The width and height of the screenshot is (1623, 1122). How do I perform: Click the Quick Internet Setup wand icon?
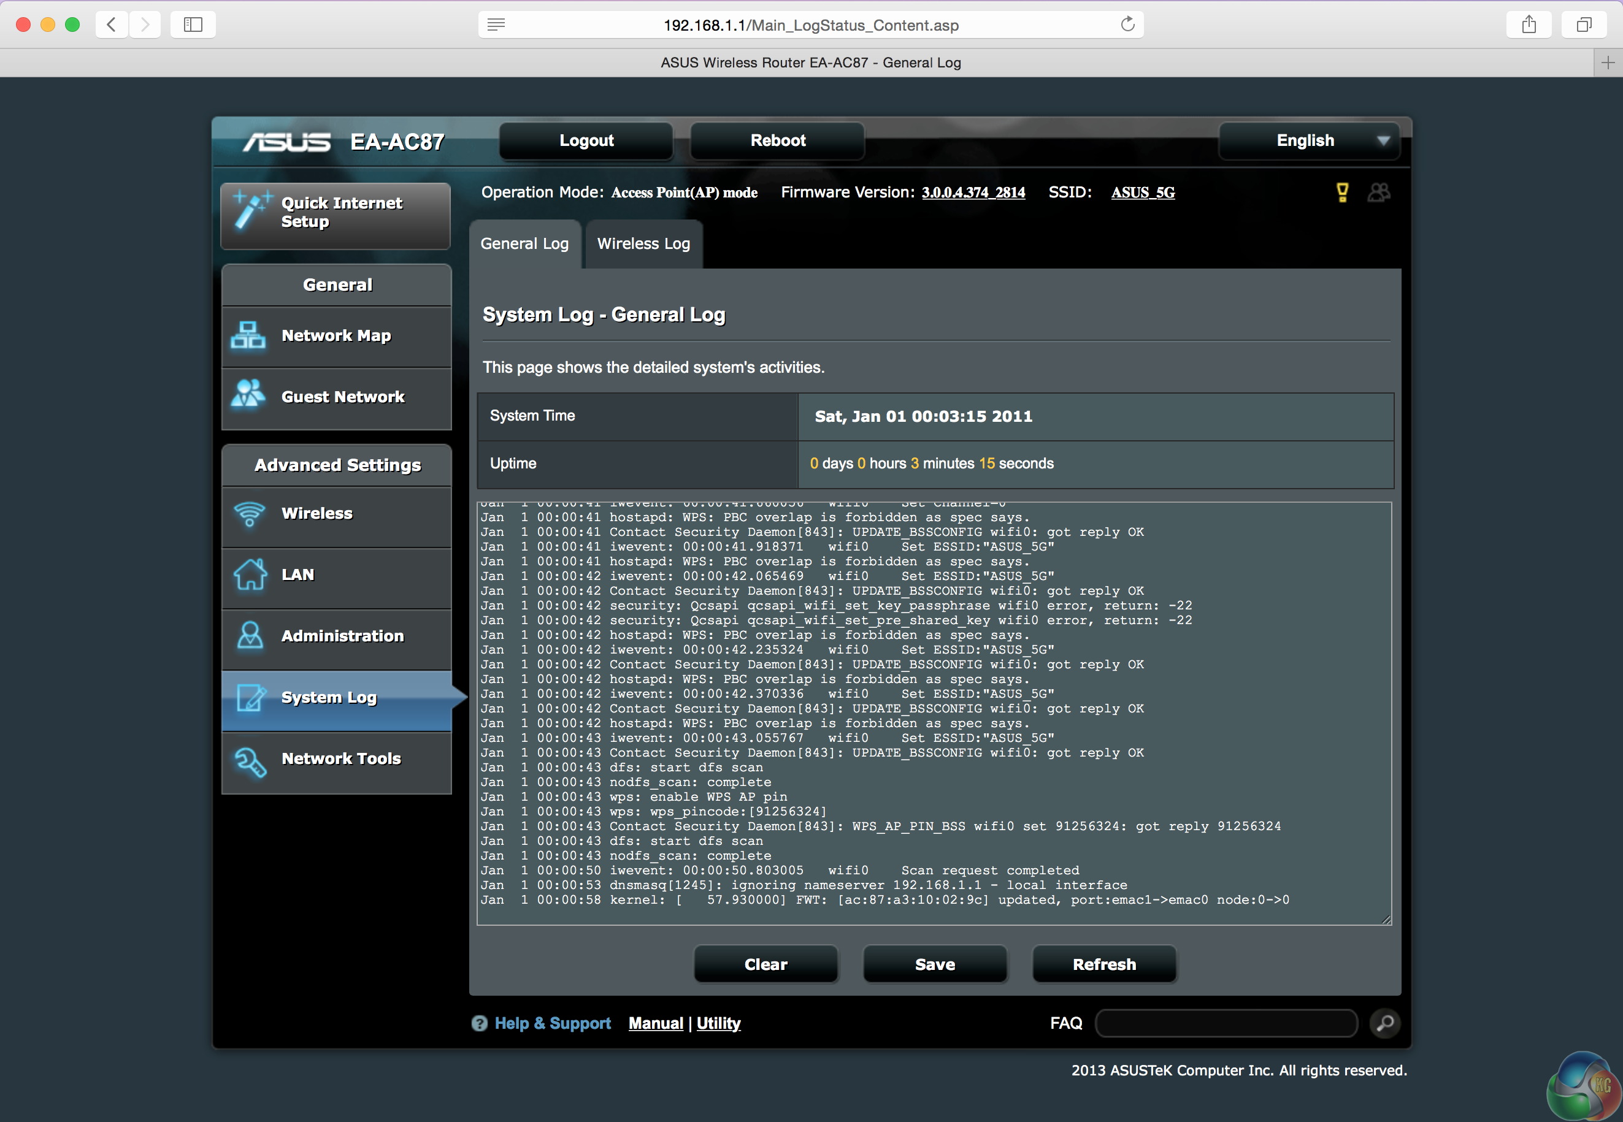pyautogui.click(x=250, y=211)
